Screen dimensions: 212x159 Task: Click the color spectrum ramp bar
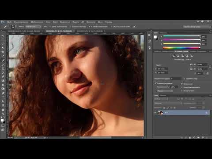pyautogui.click(x=182, y=48)
